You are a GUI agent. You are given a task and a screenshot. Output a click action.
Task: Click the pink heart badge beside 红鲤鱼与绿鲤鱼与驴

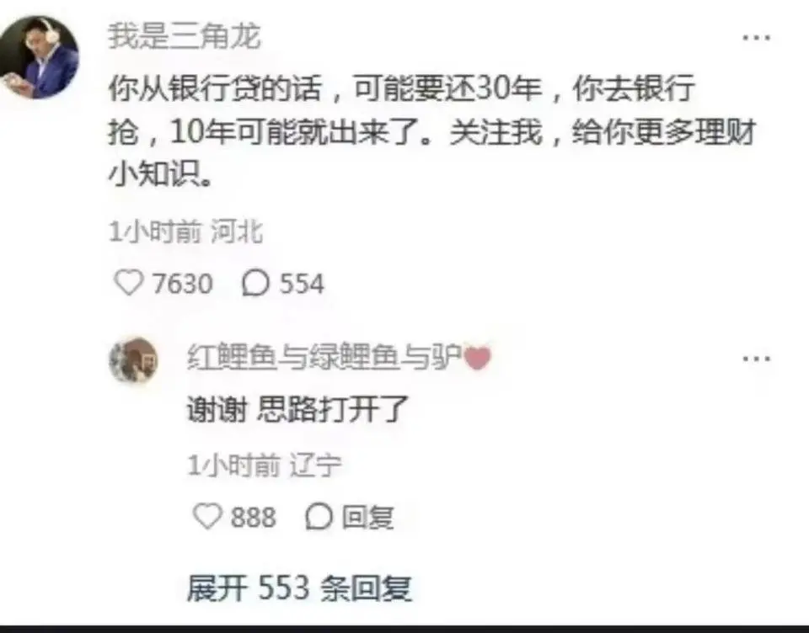478,357
